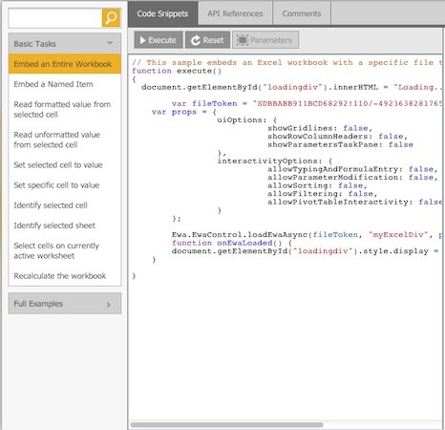
Task: Click the Execute play triangle icon
Action: (142, 40)
